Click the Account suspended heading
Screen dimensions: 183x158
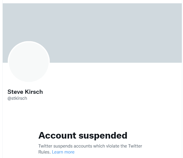coord(83,135)
